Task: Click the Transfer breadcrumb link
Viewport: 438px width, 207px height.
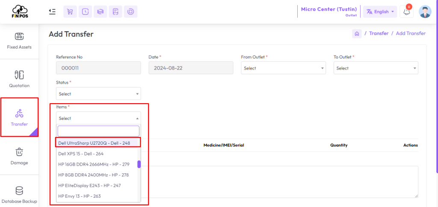Action: [379, 33]
